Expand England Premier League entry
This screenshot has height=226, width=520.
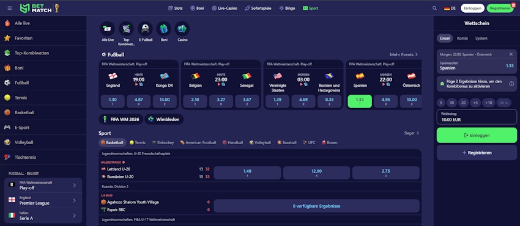point(43,200)
